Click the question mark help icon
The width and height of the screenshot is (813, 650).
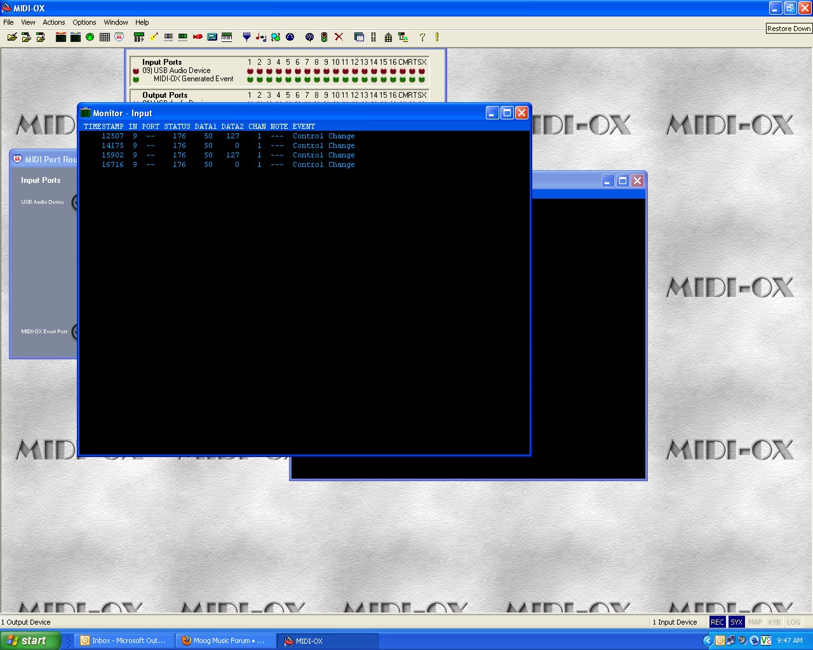(422, 37)
